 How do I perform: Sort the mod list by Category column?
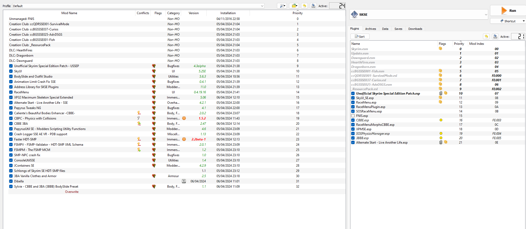tap(173, 13)
